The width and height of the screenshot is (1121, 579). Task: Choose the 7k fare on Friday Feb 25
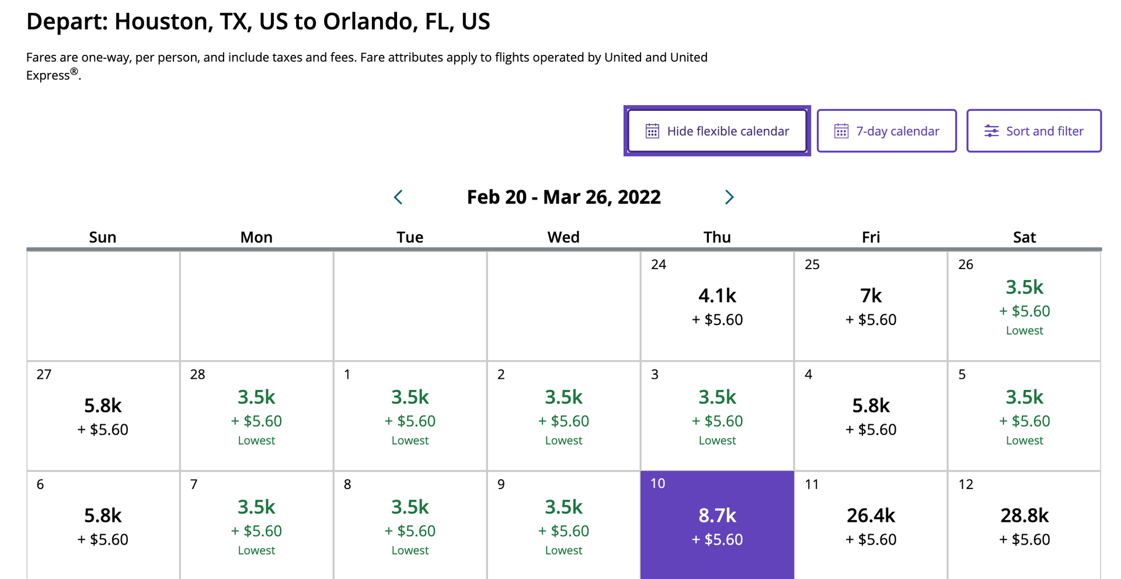point(871,304)
